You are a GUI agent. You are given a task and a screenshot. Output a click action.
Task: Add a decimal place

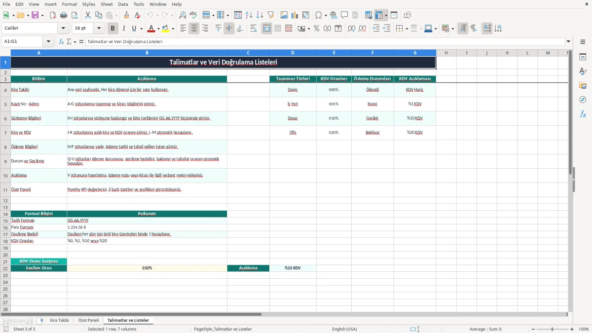coord(351,29)
